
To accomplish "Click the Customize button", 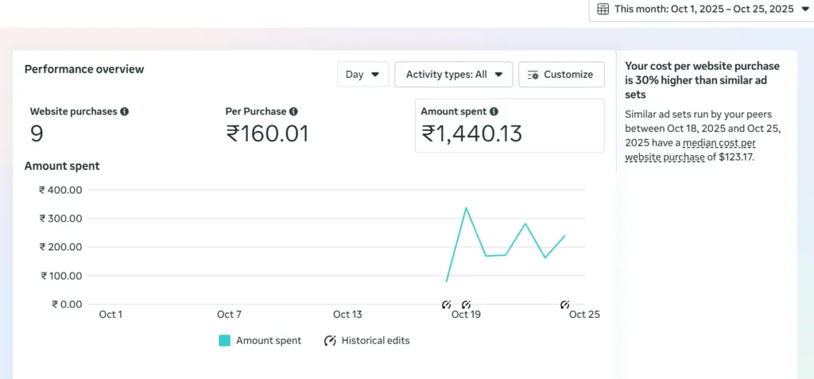I will click(x=560, y=75).
